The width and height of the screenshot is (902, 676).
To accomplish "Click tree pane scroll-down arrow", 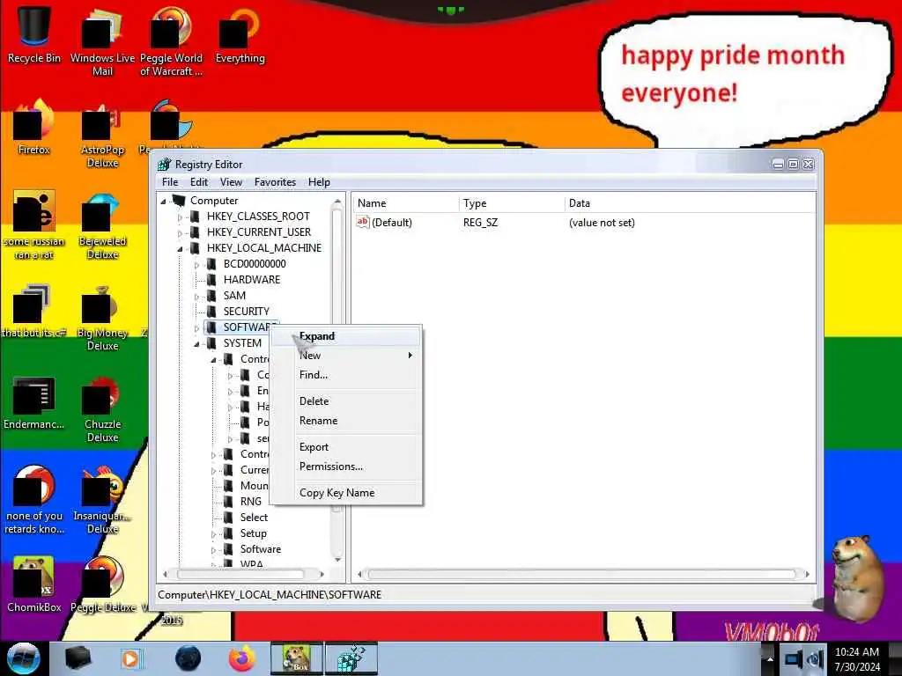I will point(337,559).
